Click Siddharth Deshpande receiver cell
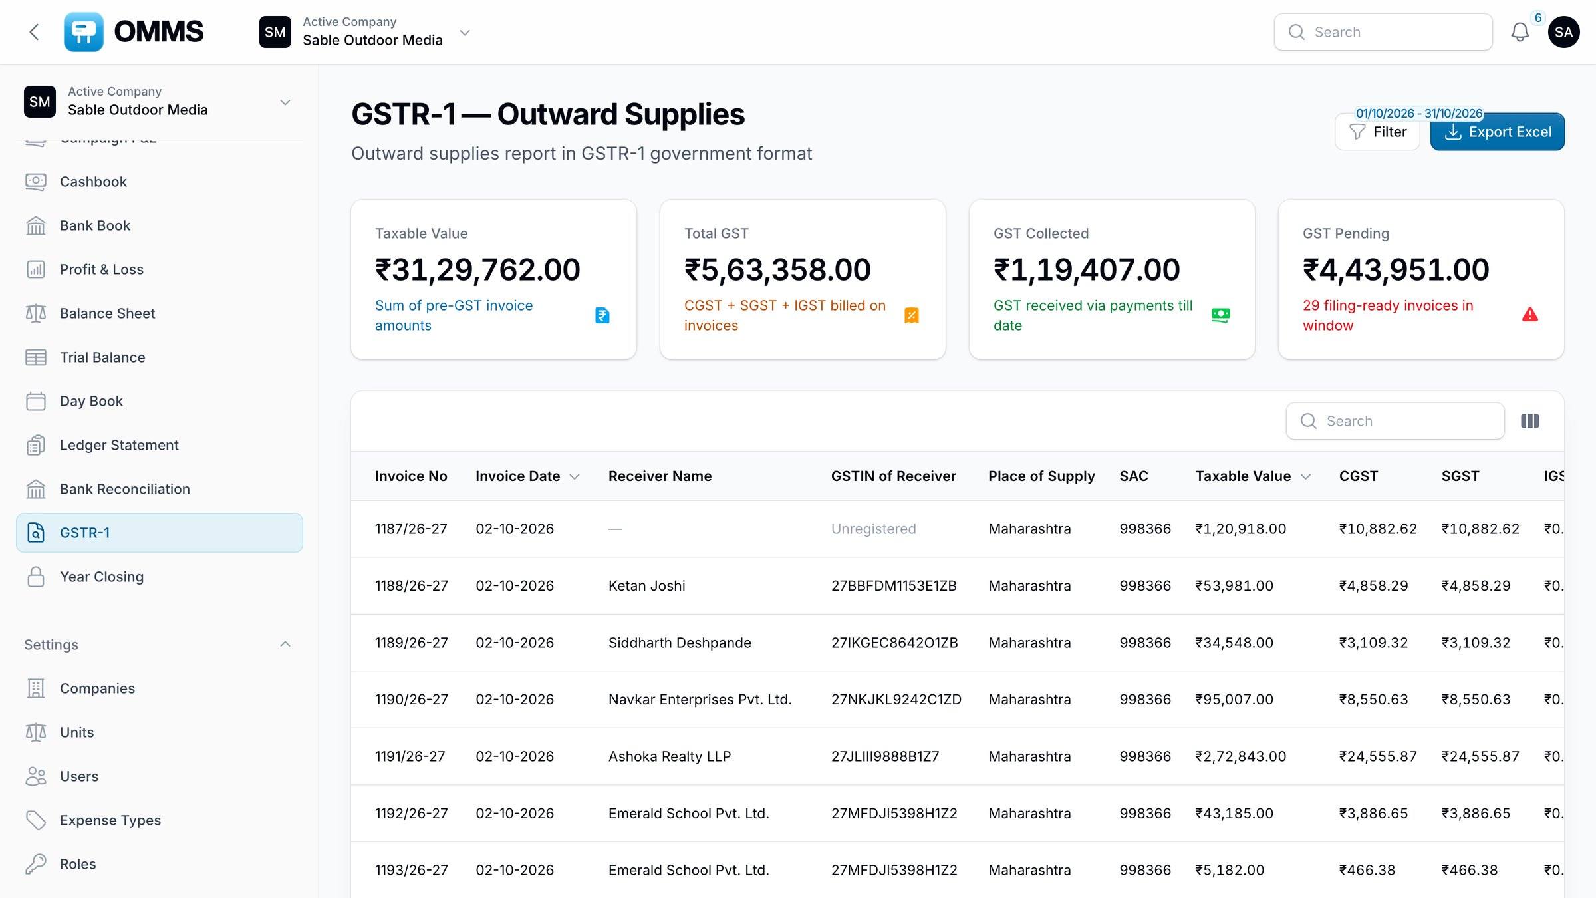The image size is (1596, 898). pyautogui.click(x=680, y=643)
